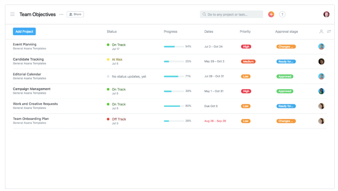Click the green status dot for Work and Creative Requests
This screenshot has height=191, width=338.
108,104
